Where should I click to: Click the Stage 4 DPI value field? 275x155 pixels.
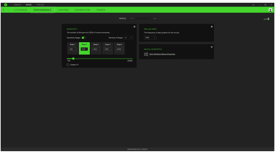(108, 49)
